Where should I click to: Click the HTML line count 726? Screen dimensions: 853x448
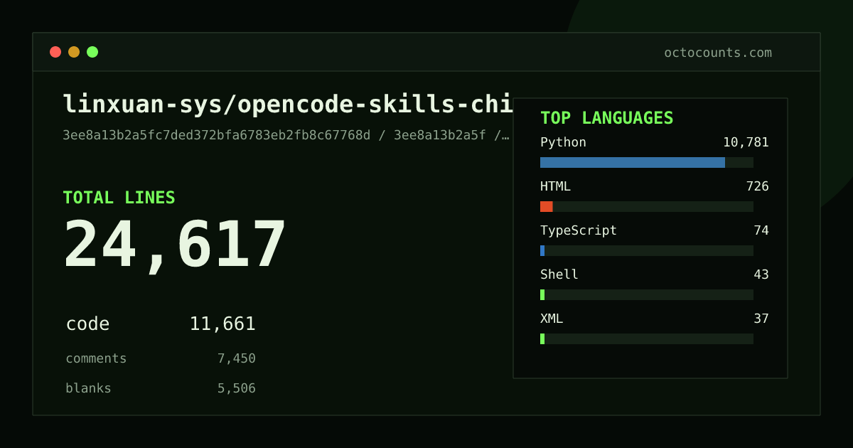tap(757, 186)
